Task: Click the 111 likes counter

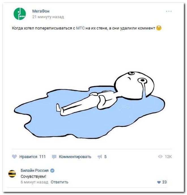Action: [42, 157]
